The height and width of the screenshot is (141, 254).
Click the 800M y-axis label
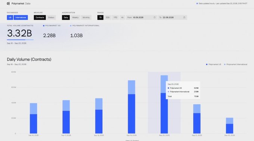pyautogui.click(x=13, y=72)
